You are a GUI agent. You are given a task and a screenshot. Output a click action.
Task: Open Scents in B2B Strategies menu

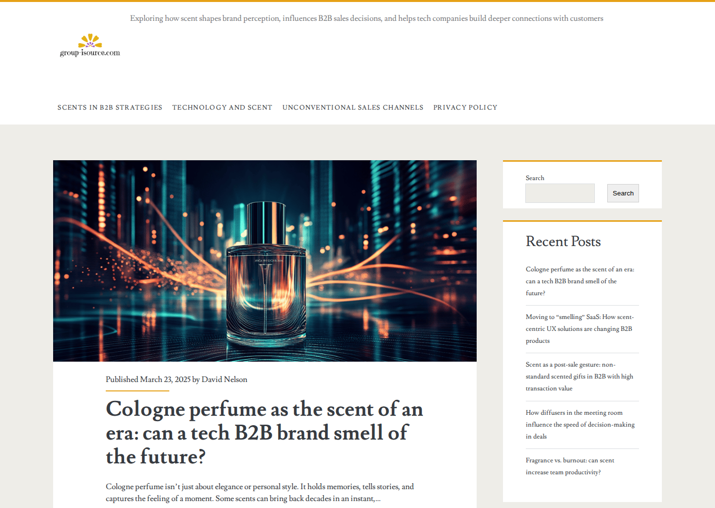coord(110,108)
